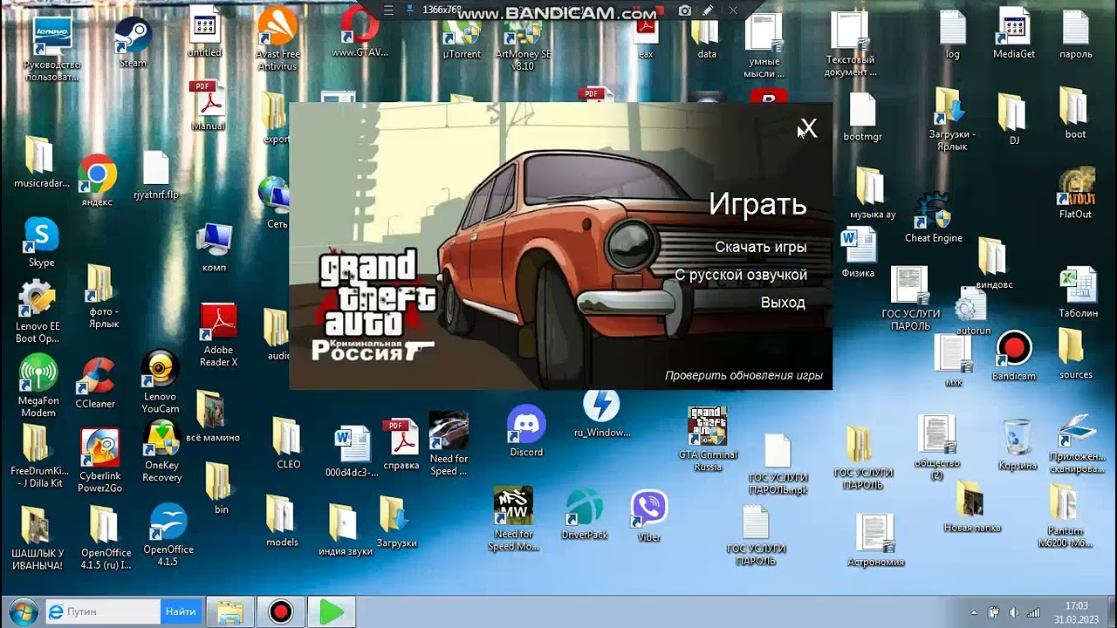Click Bandicam screenshot camera icon
1117x628 pixels.
click(x=685, y=10)
